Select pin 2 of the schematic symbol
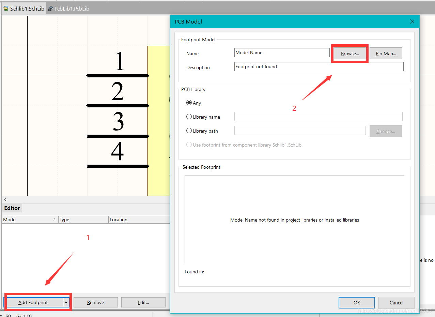 click(118, 106)
